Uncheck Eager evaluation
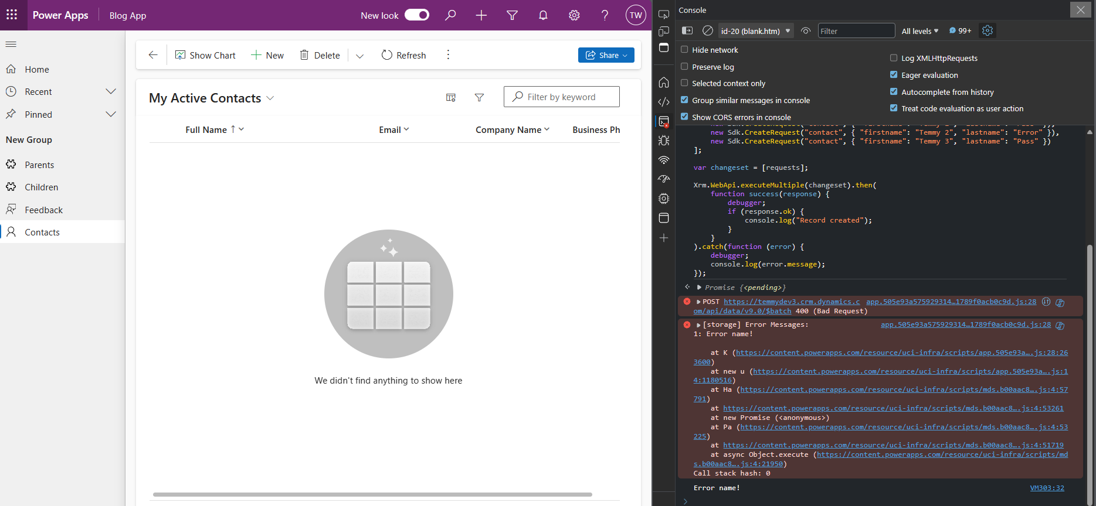The width and height of the screenshot is (1096, 506). coord(894,75)
